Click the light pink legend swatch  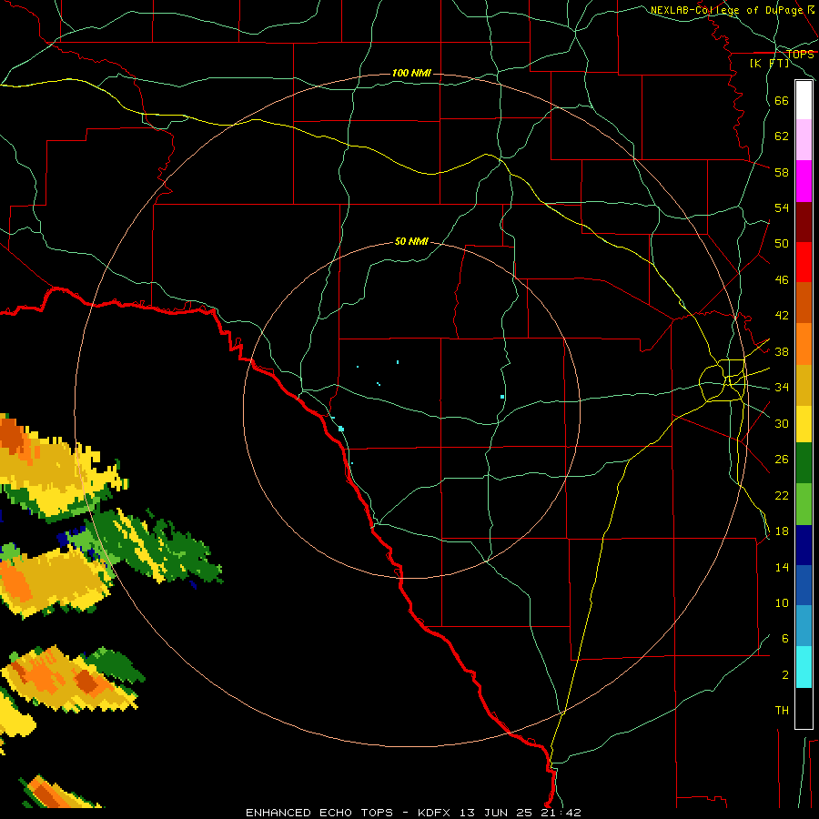click(x=804, y=140)
